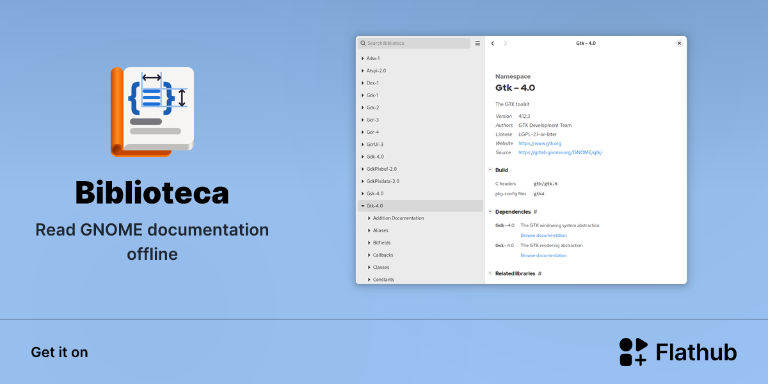The width and height of the screenshot is (768, 384).
Task: Expand the GdkPixdata-2.0 tree node
Action: (362, 181)
